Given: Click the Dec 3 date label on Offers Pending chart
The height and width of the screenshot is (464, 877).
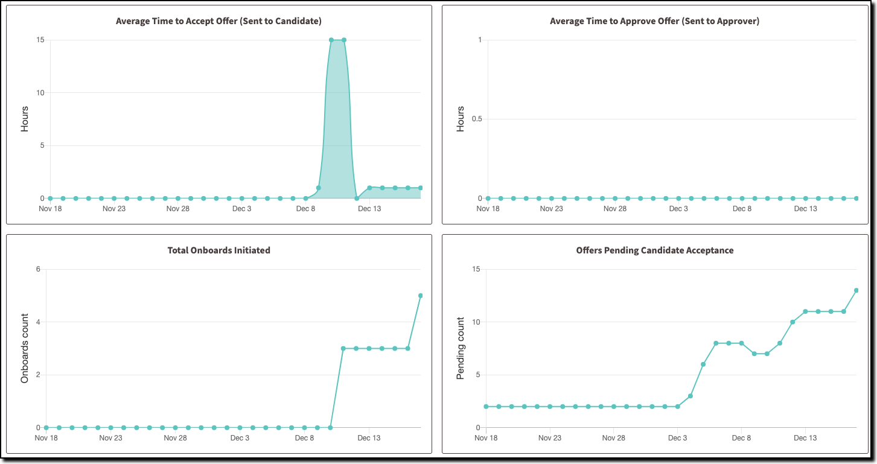Looking at the screenshot, I should (677, 437).
